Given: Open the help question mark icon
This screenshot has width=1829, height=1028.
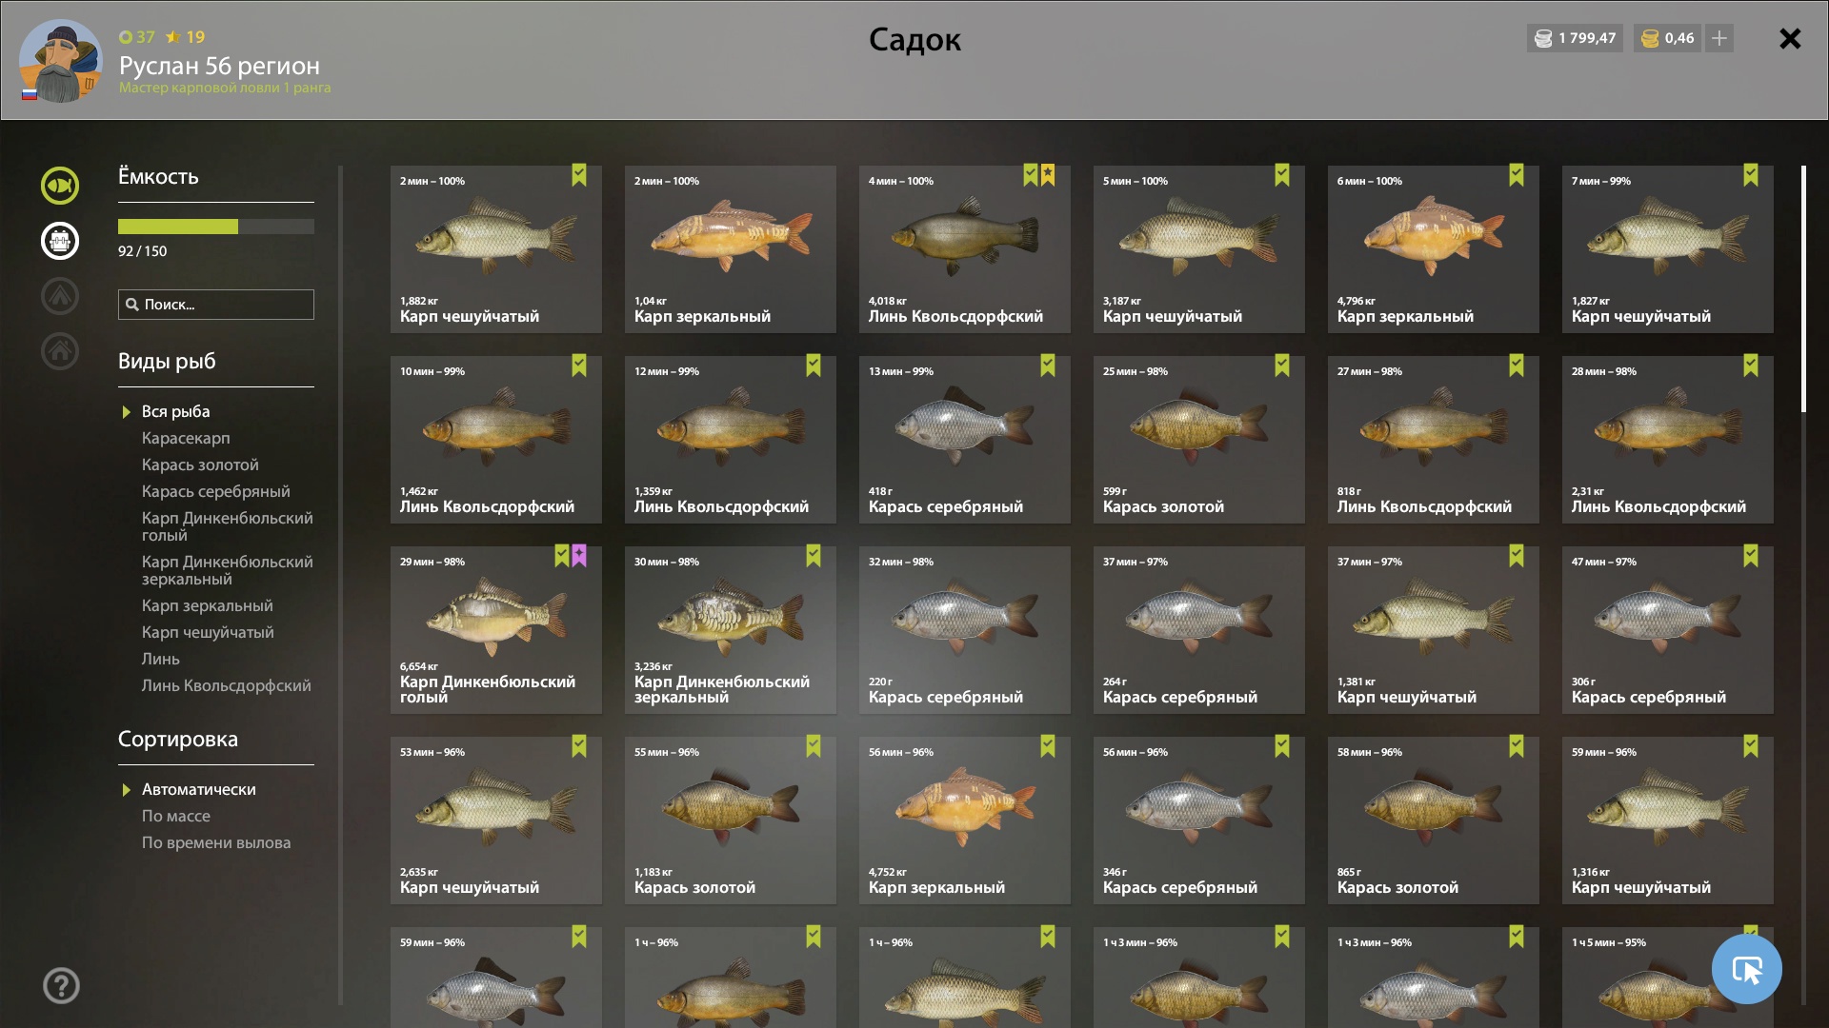Looking at the screenshot, I should (61, 985).
